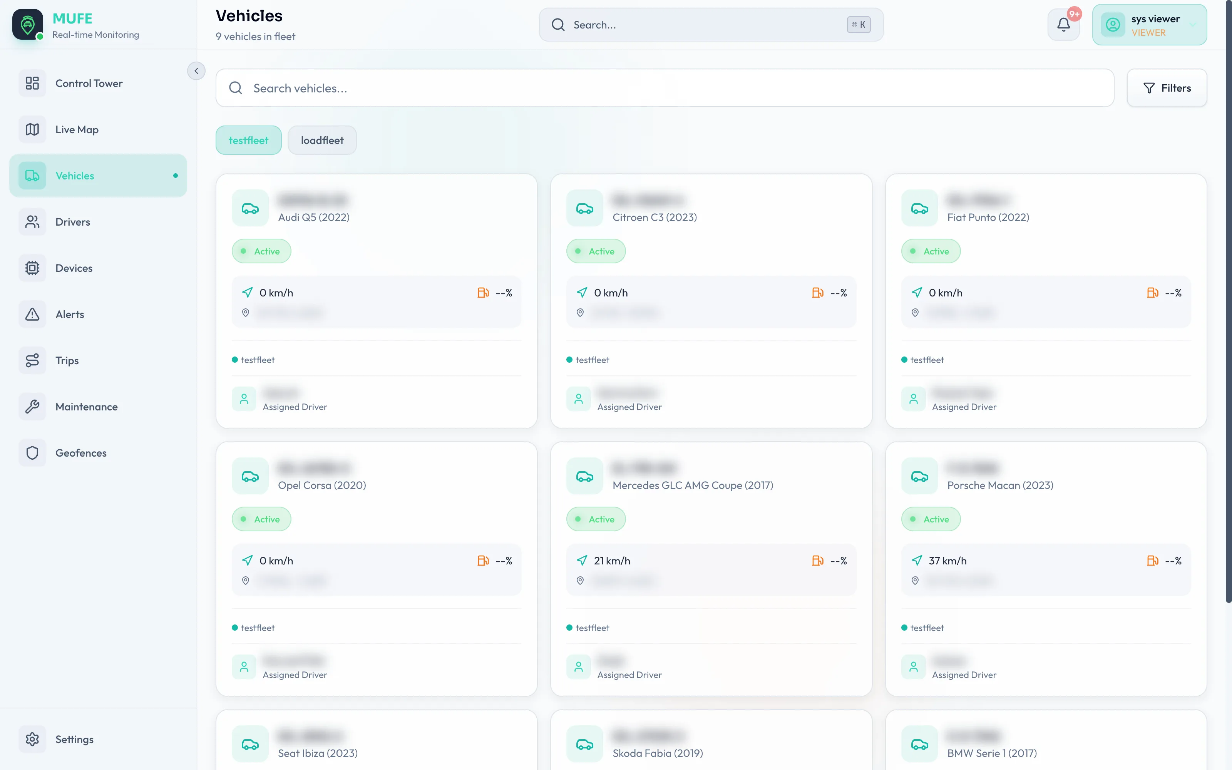Click the 37 km/h speed value
The image size is (1232, 770).
947,561
